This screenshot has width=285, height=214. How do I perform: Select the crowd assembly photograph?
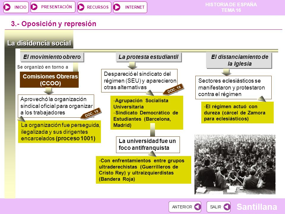point(235,164)
